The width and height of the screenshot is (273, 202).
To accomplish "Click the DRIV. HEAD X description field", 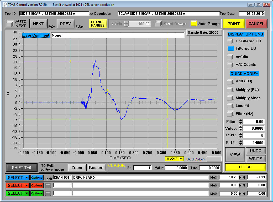I will click(141, 178).
